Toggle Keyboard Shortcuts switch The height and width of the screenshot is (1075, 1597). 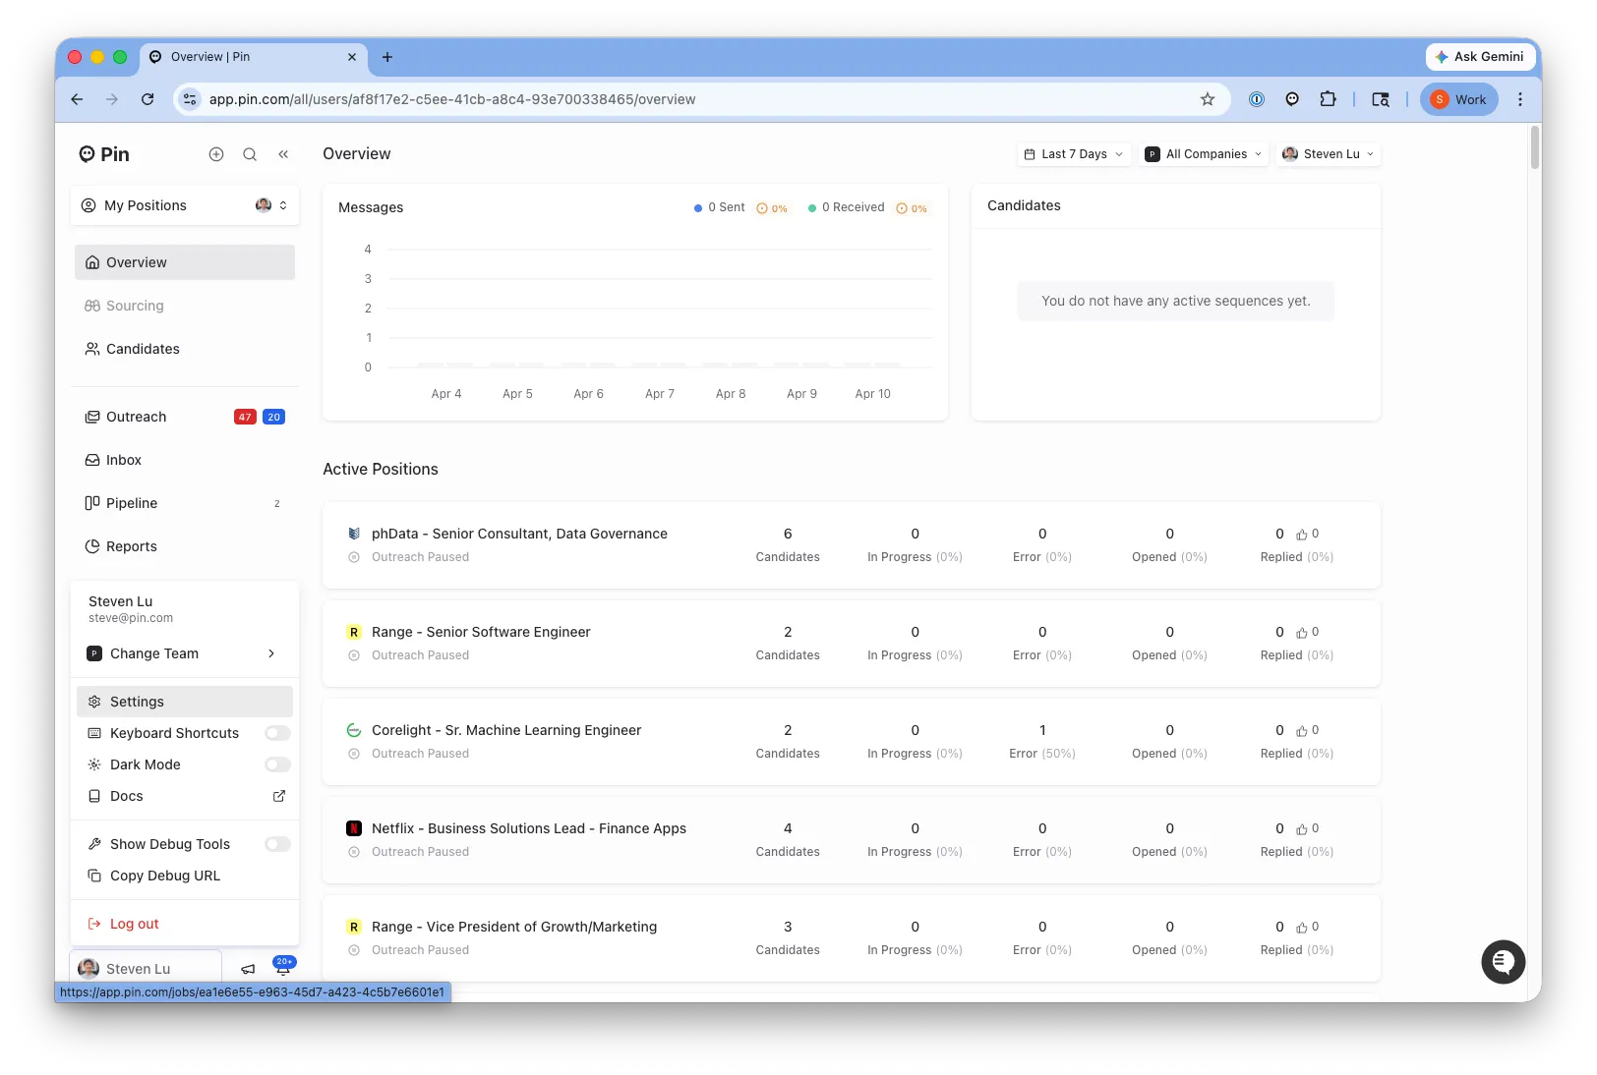pyautogui.click(x=278, y=733)
